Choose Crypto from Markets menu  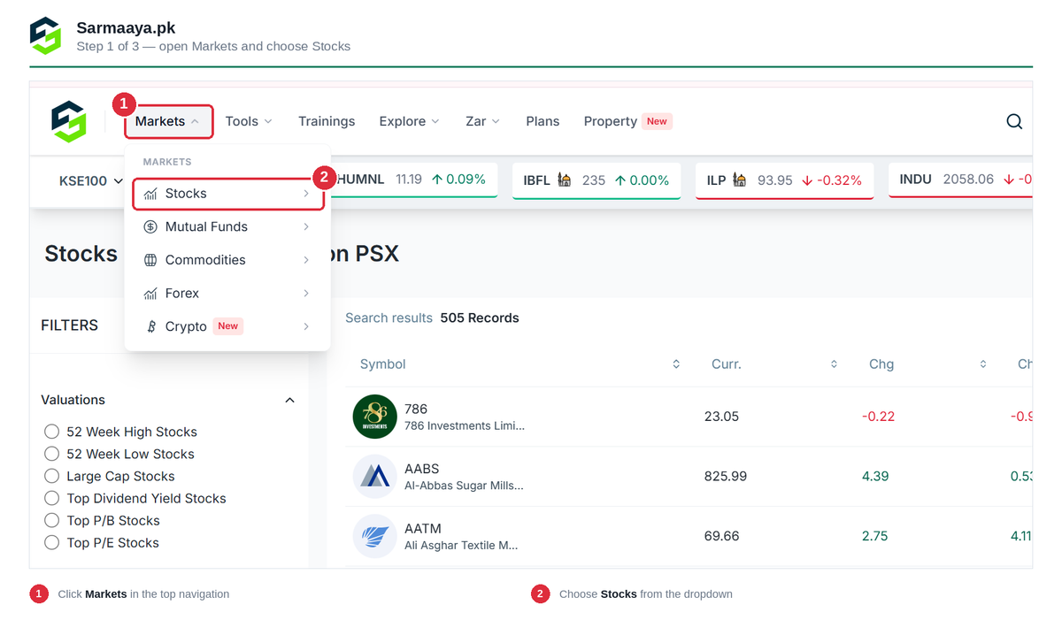[x=228, y=326]
